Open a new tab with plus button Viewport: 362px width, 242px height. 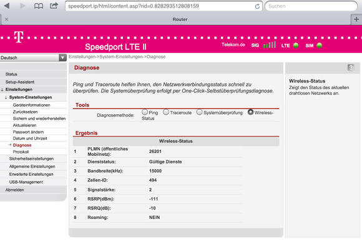point(356,19)
